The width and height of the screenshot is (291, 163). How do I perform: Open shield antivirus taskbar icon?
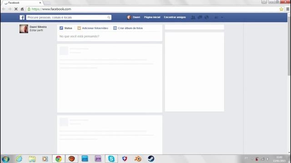coord(125,159)
